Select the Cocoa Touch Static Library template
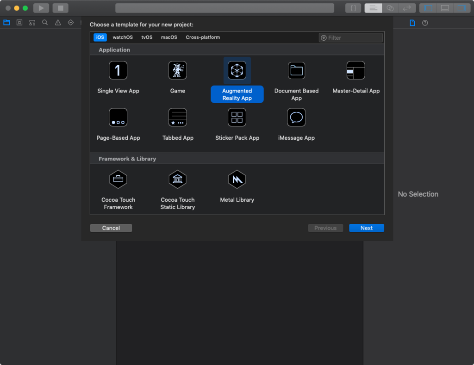474x365 pixels. click(x=177, y=190)
